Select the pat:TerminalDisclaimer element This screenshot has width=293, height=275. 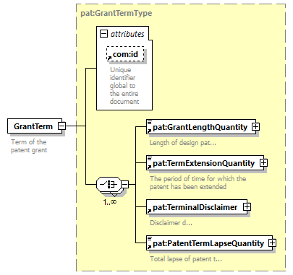[197, 207]
